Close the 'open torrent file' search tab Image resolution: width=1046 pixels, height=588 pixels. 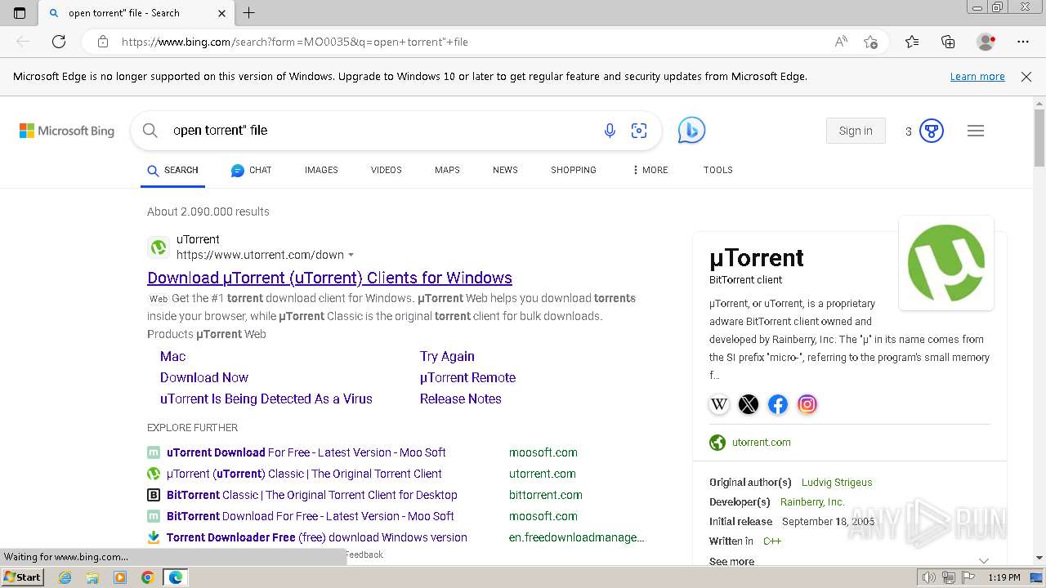click(x=222, y=13)
